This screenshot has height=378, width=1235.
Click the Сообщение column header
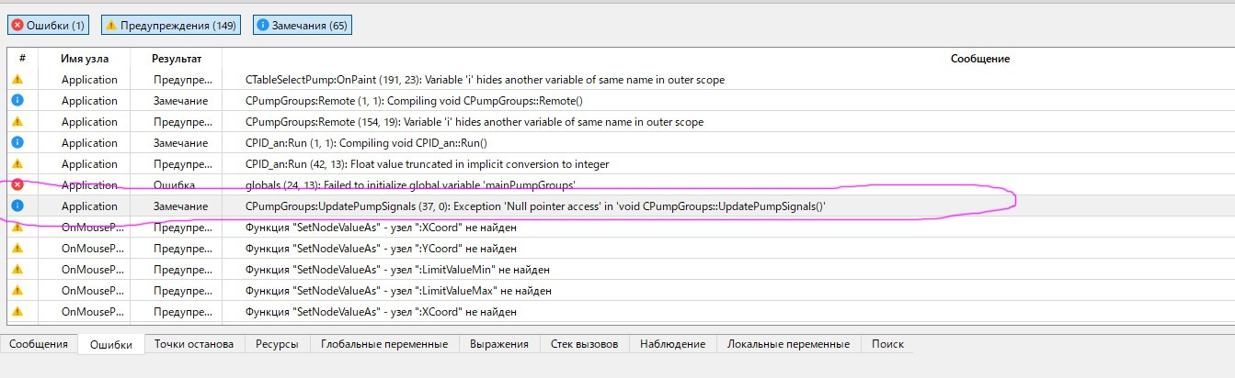pyautogui.click(x=979, y=59)
